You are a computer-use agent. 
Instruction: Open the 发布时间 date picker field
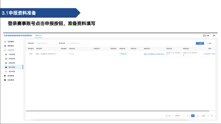pos(78,43)
